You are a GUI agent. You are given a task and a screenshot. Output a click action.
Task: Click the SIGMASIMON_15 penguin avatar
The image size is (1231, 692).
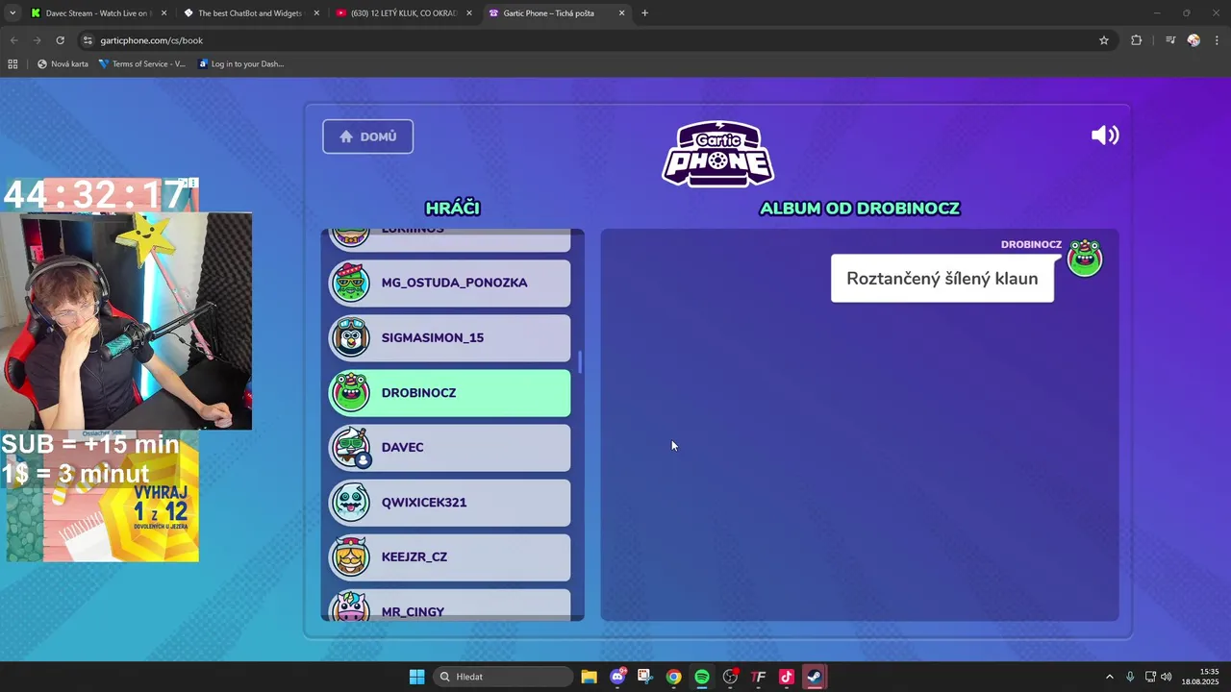(x=350, y=337)
